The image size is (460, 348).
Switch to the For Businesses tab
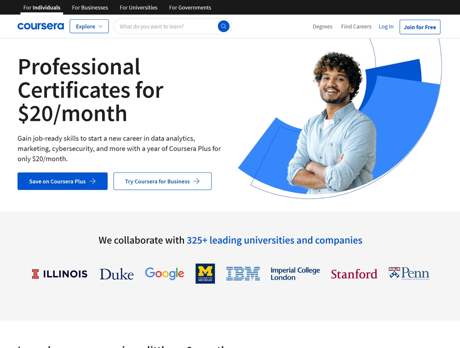click(90, 7)
